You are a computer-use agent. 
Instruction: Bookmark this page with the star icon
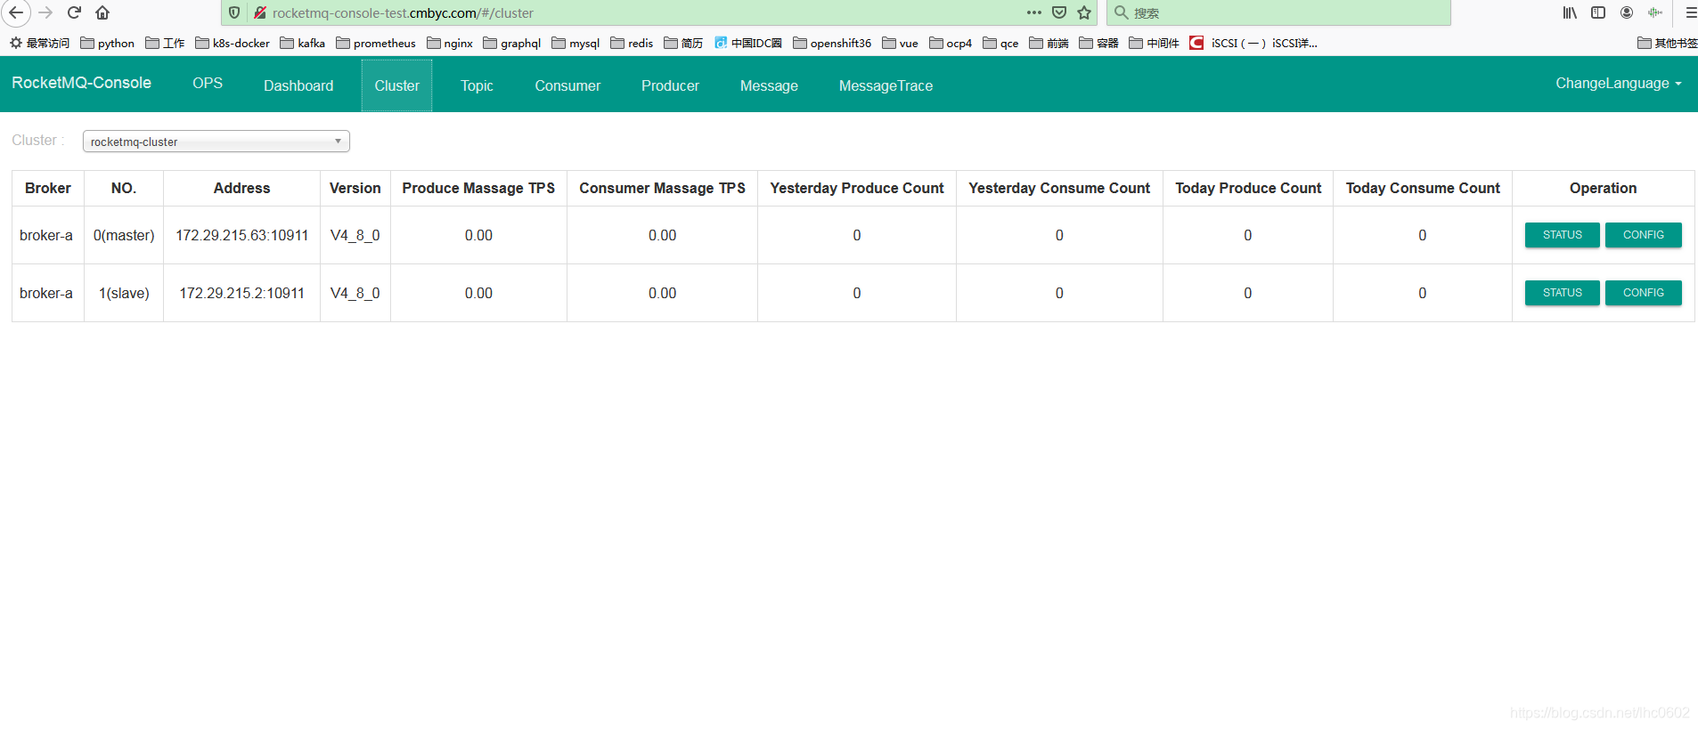coord(1084,12)
